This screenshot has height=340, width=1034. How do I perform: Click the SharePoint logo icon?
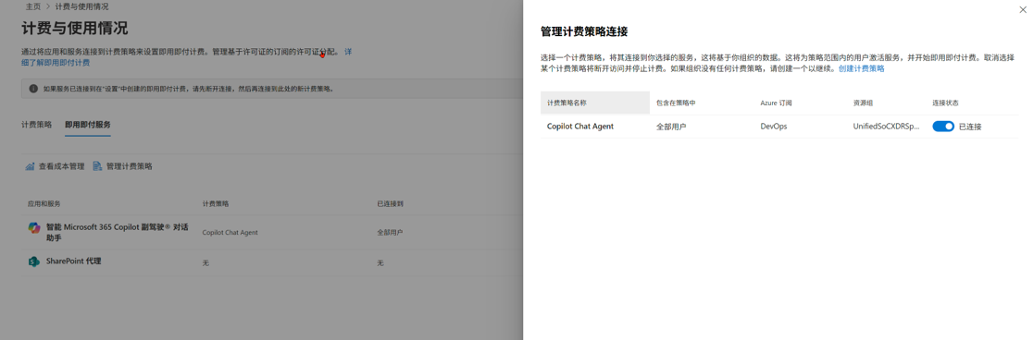tap(33, 261)
